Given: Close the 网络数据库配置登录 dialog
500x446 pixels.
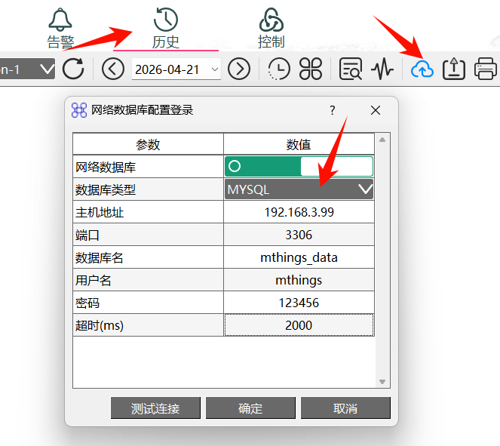Looking at the screenshot, I should (376, 110).
